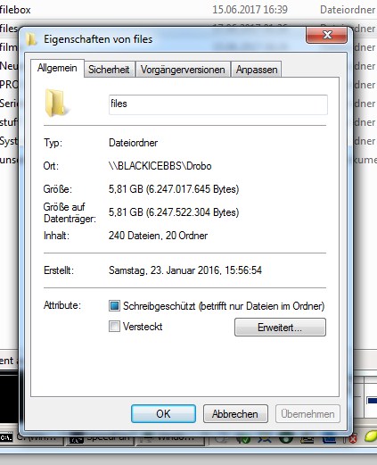Click the Erweitert... button
The image size is (377, 465).
(x=280, y=328)
